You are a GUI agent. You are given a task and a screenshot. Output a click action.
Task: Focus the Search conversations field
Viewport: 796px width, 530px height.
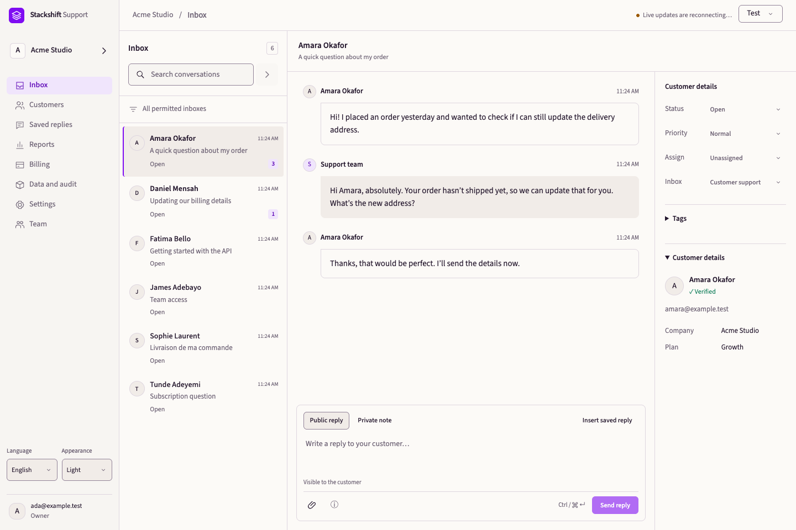click(191, 75)
